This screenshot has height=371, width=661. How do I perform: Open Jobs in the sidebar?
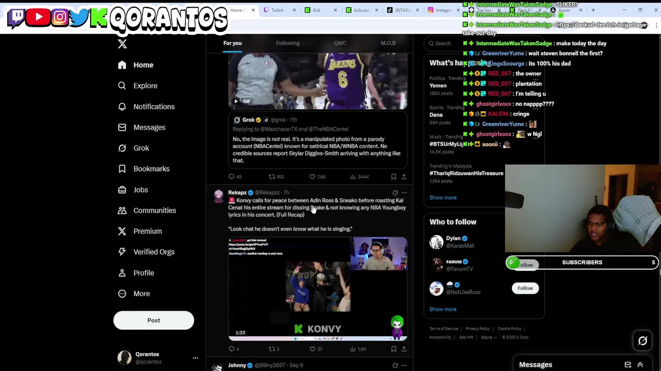click(133, 190)
